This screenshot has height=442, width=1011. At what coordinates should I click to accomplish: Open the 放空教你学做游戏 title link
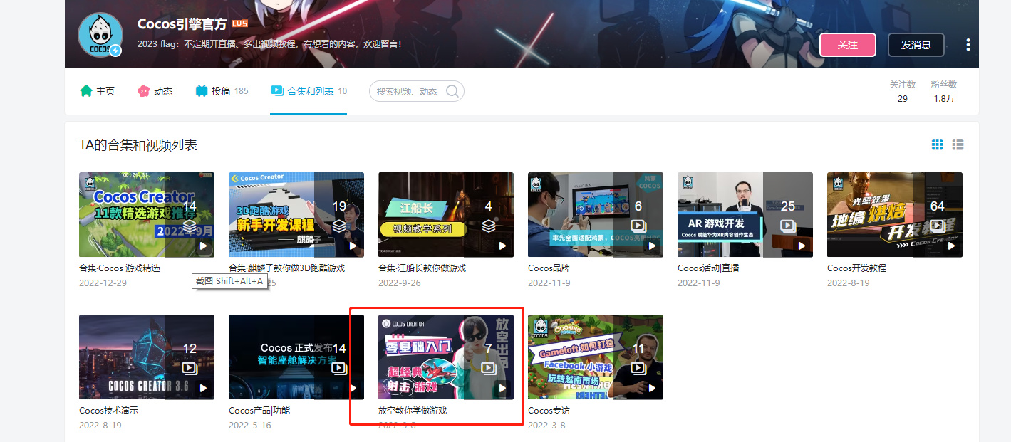tap(413, 411)
